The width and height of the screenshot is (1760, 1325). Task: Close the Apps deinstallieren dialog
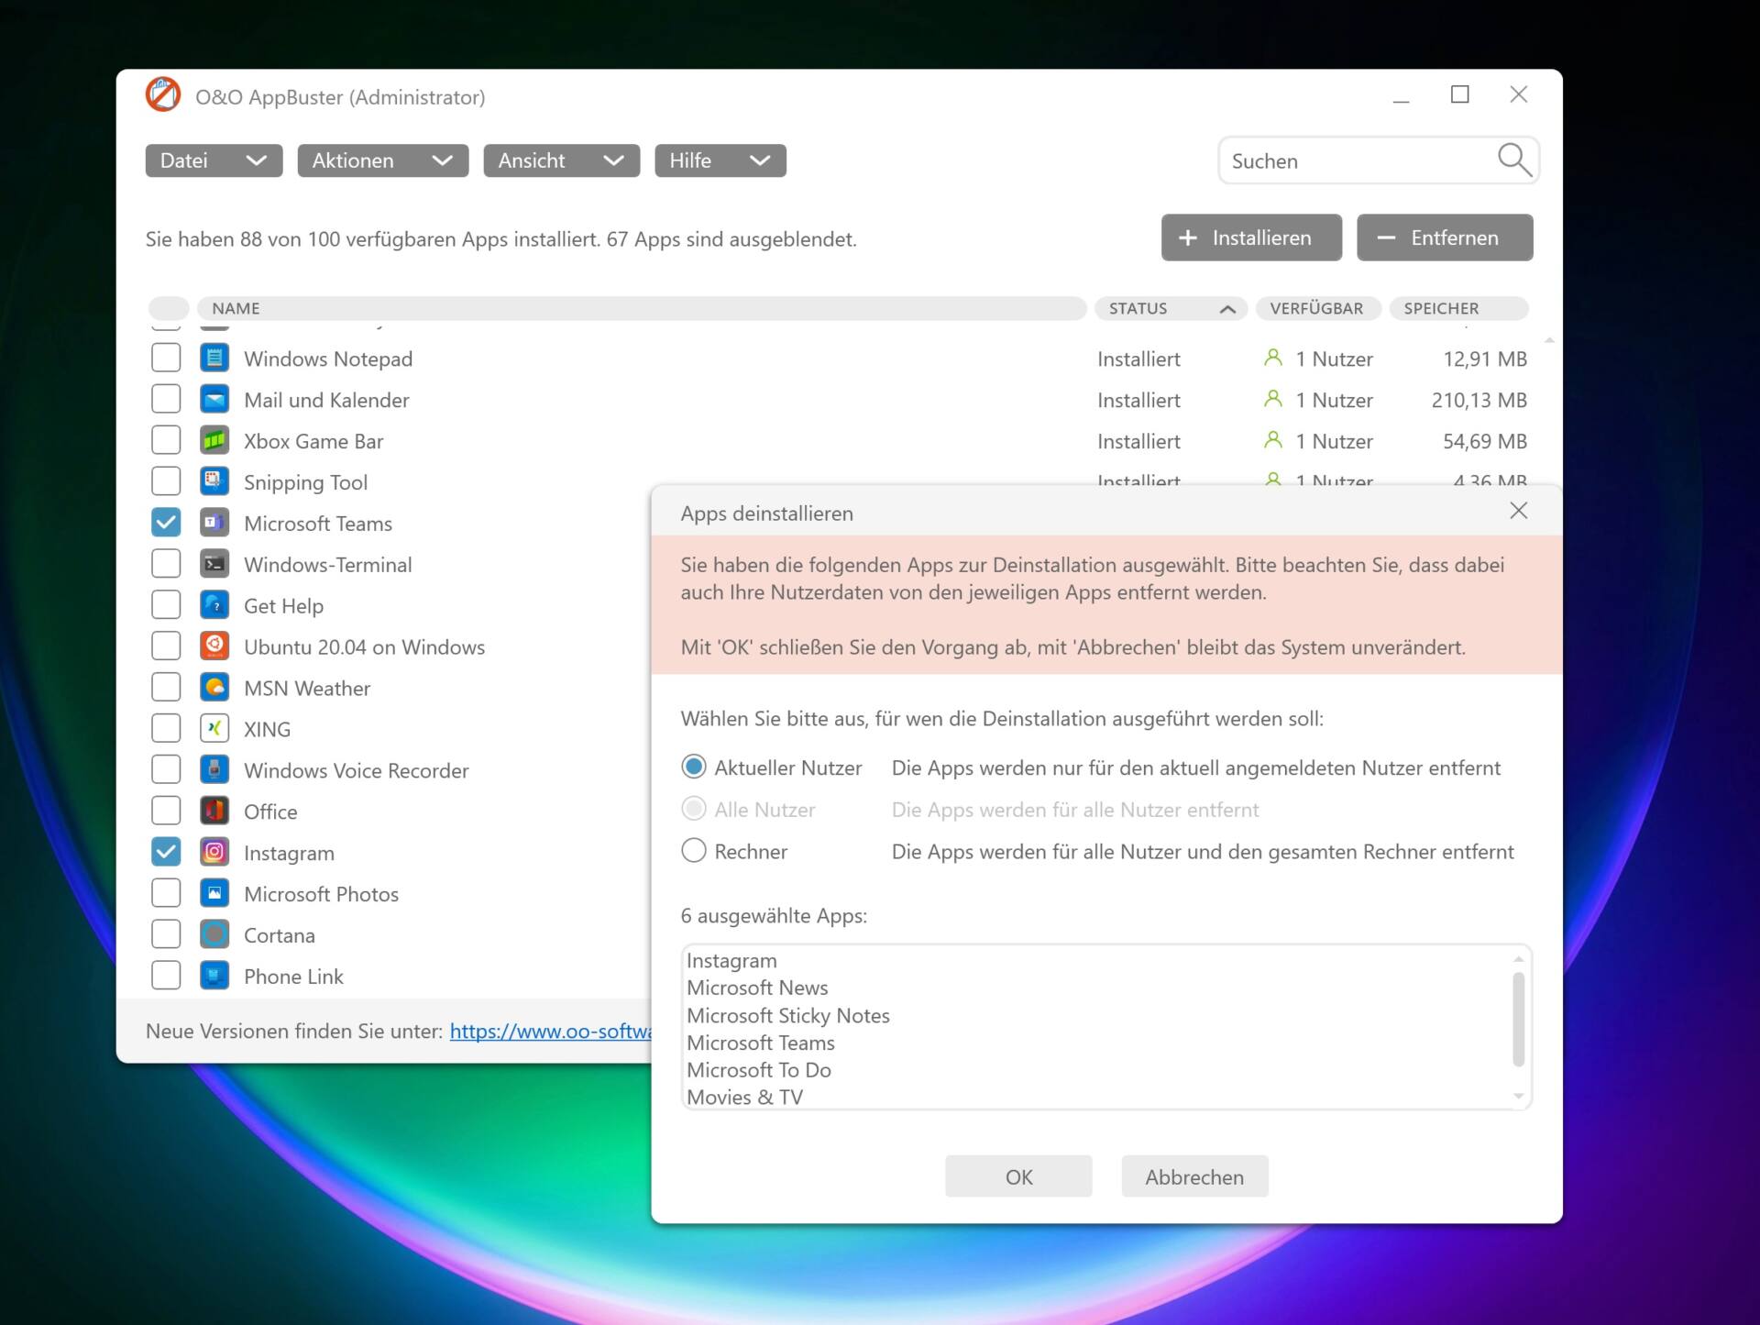point(1518,511)
